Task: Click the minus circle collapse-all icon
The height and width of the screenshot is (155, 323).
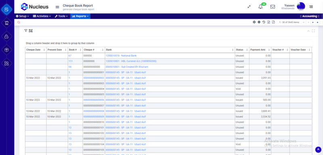Action: (x=259, y=22)
